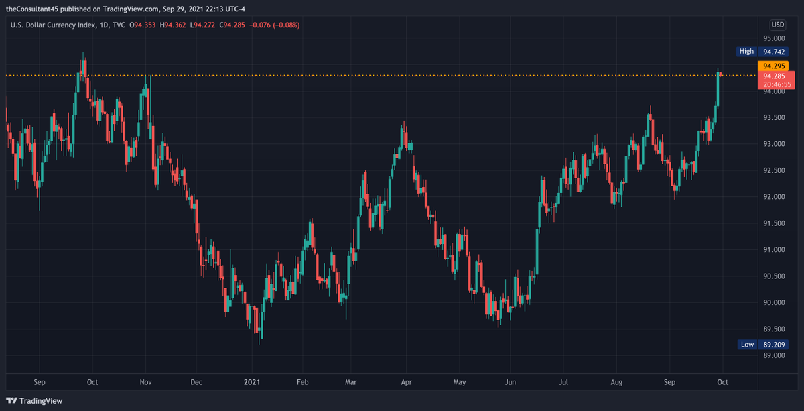Click the Oct label right before Nov

click(92, 381)
